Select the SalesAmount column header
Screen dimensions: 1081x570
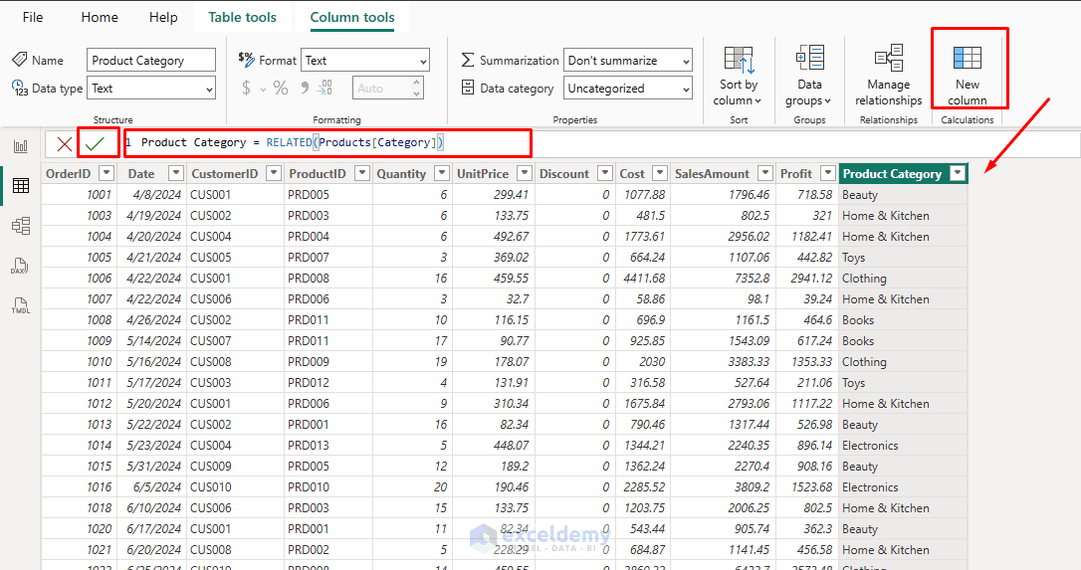click(x=712, y=174)
